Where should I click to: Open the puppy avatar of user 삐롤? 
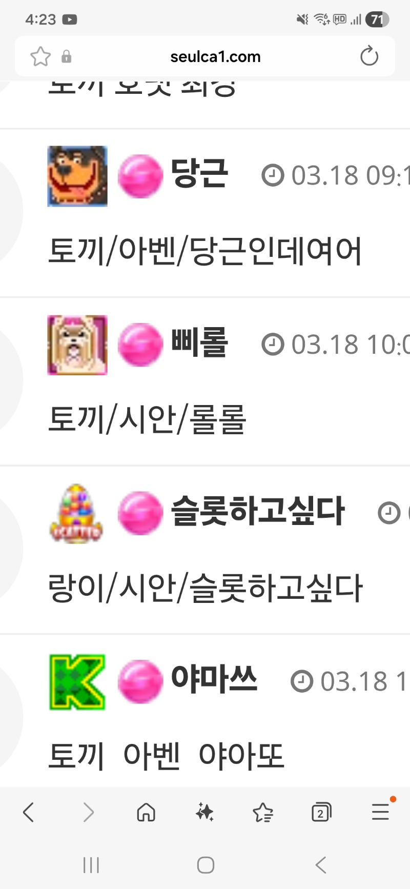(77, 345)
